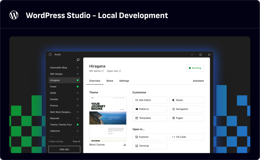Open Styles customization
Image resolution: width=260 pixels, height=160 pixels.
coord(186,100)
